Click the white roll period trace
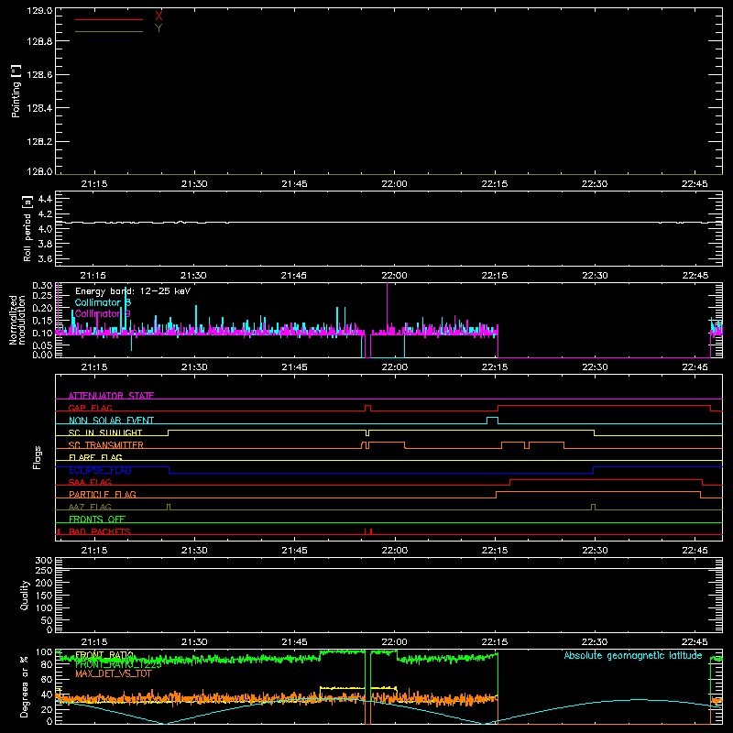This screenshot has height=733, width=733. coord(388,222)
